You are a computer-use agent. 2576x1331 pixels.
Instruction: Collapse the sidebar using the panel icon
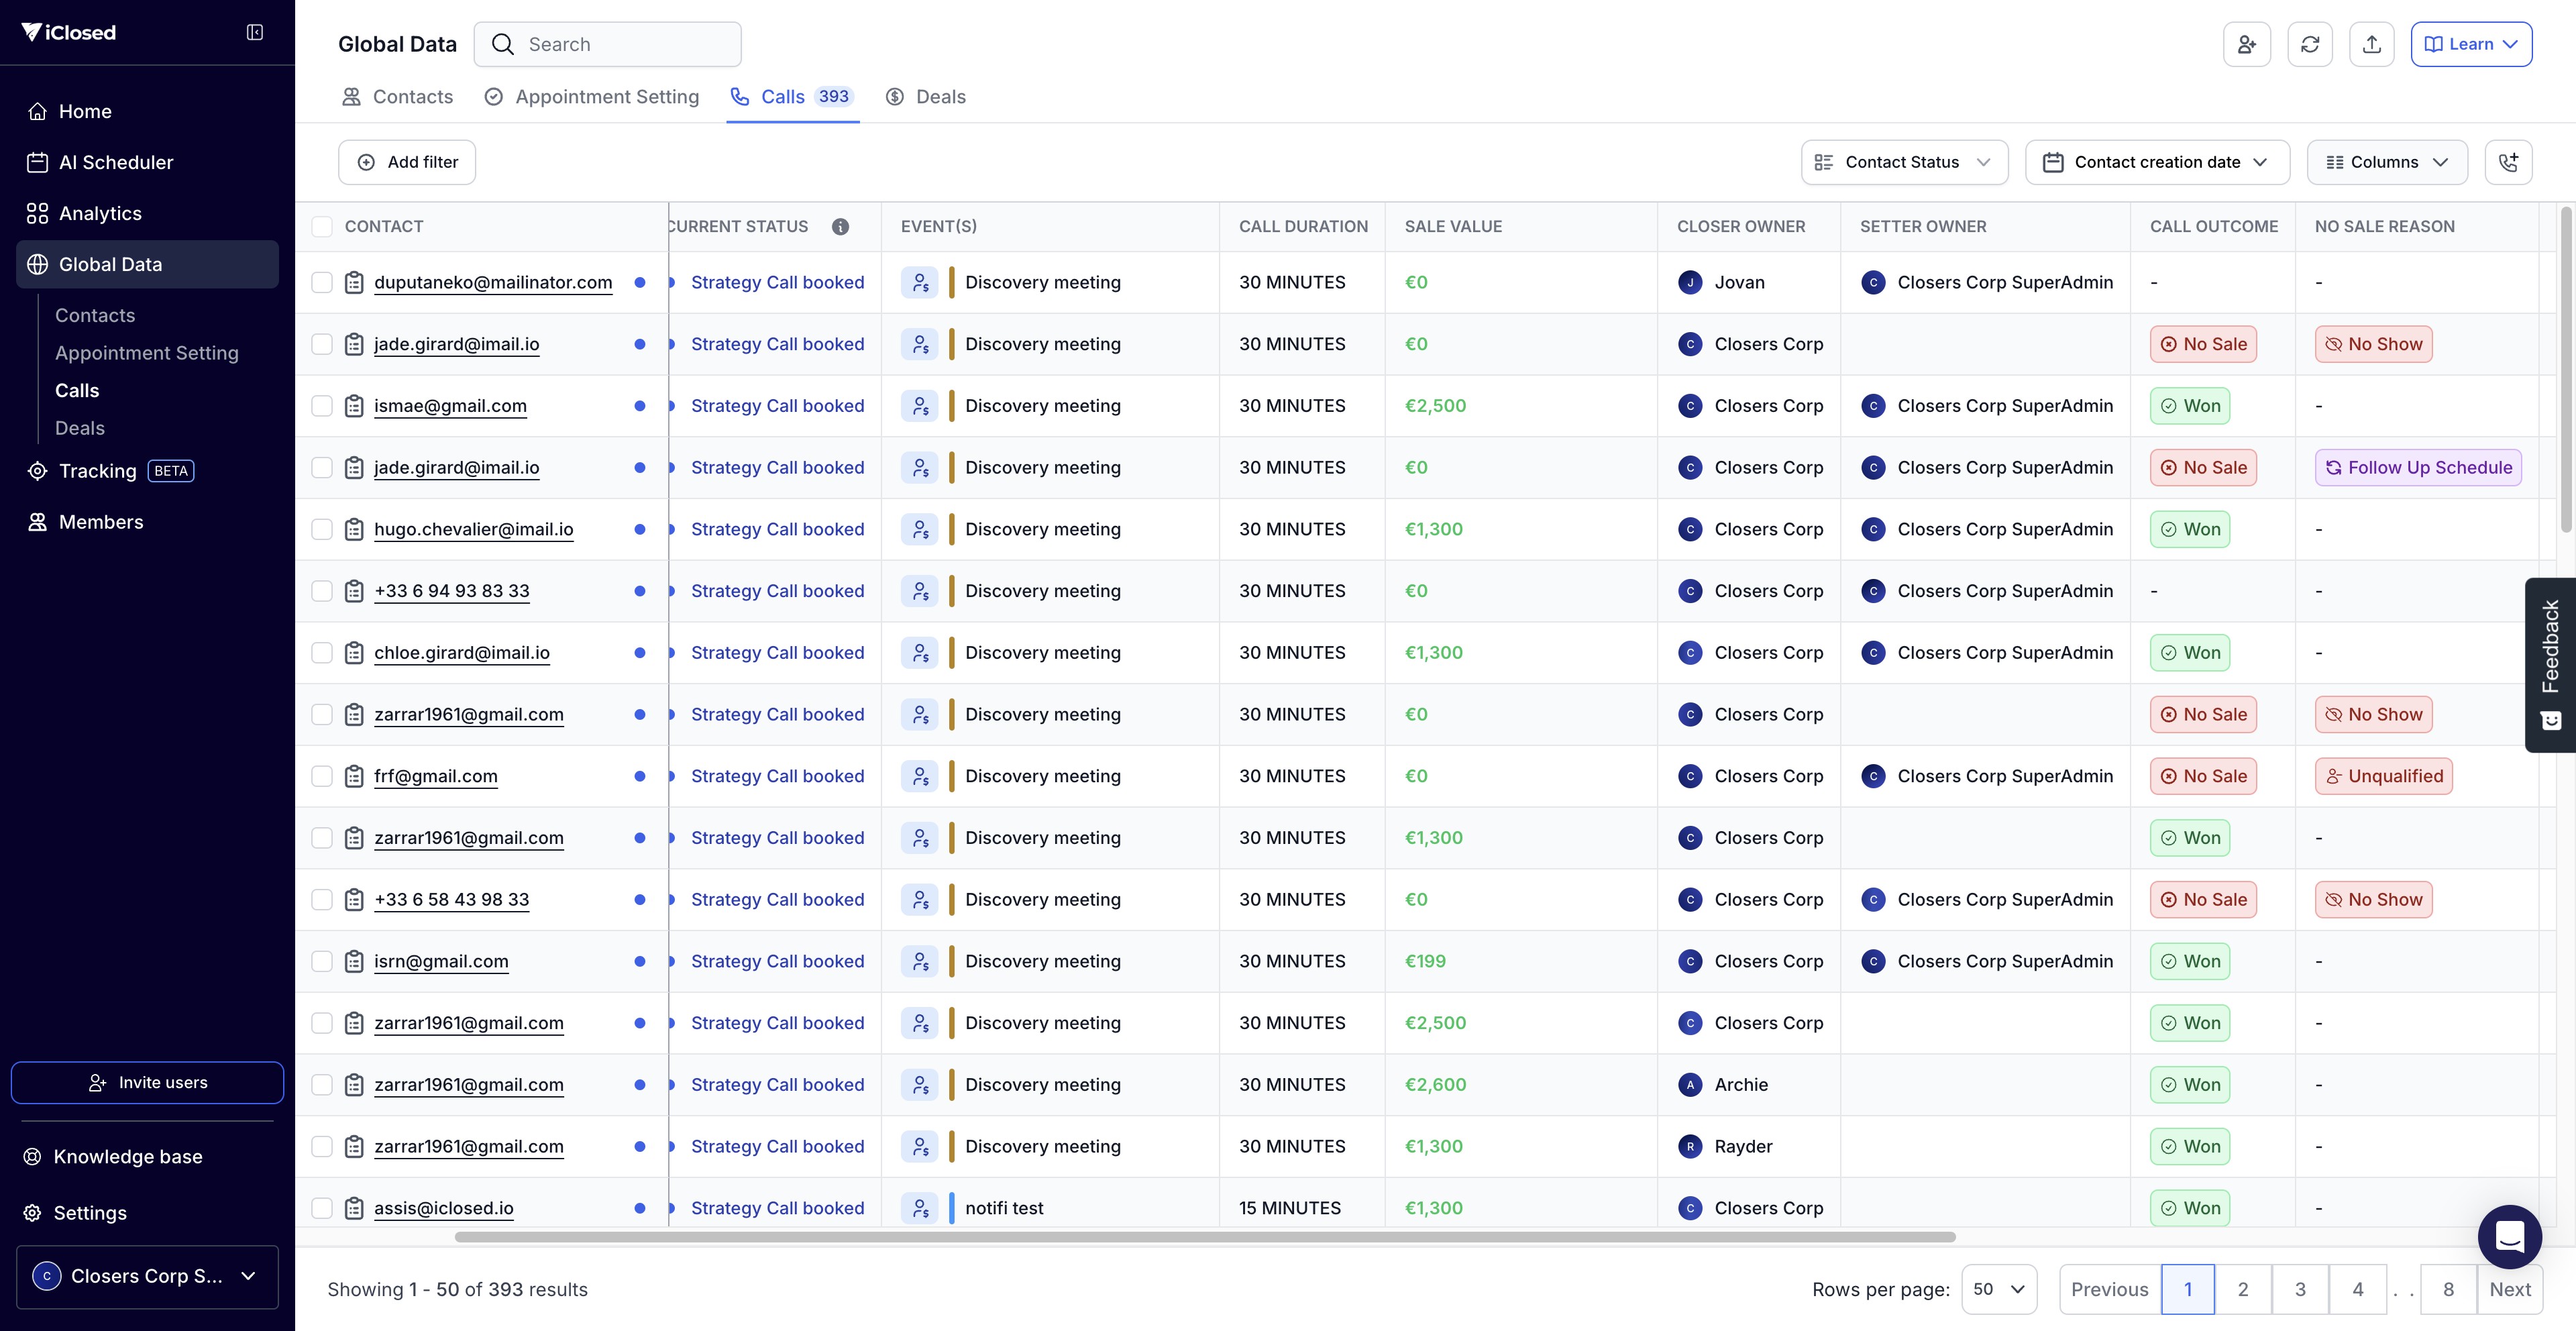tap(255, 33)
